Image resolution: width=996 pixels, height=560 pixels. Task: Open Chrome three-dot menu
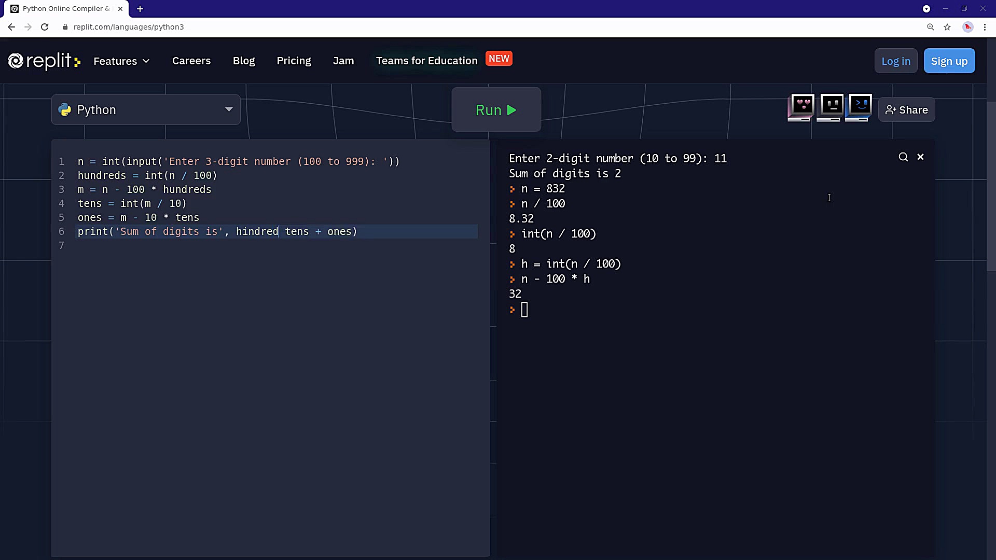coord(985,27)
